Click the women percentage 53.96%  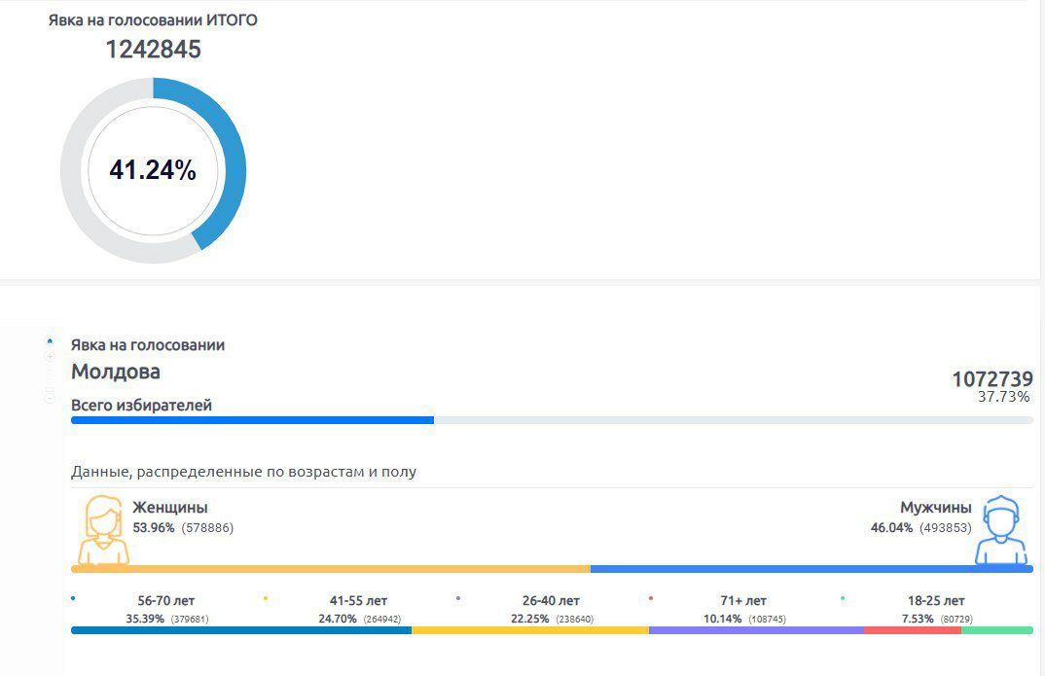tap(154, 528)
